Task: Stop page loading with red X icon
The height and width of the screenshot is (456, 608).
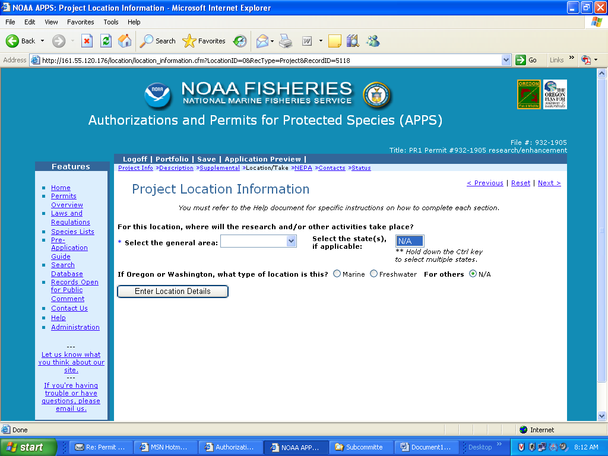Action: point(87,41)
